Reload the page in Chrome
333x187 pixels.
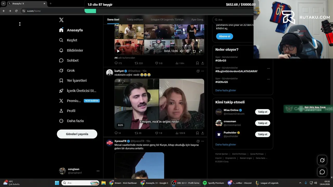[x=16, y=11]
